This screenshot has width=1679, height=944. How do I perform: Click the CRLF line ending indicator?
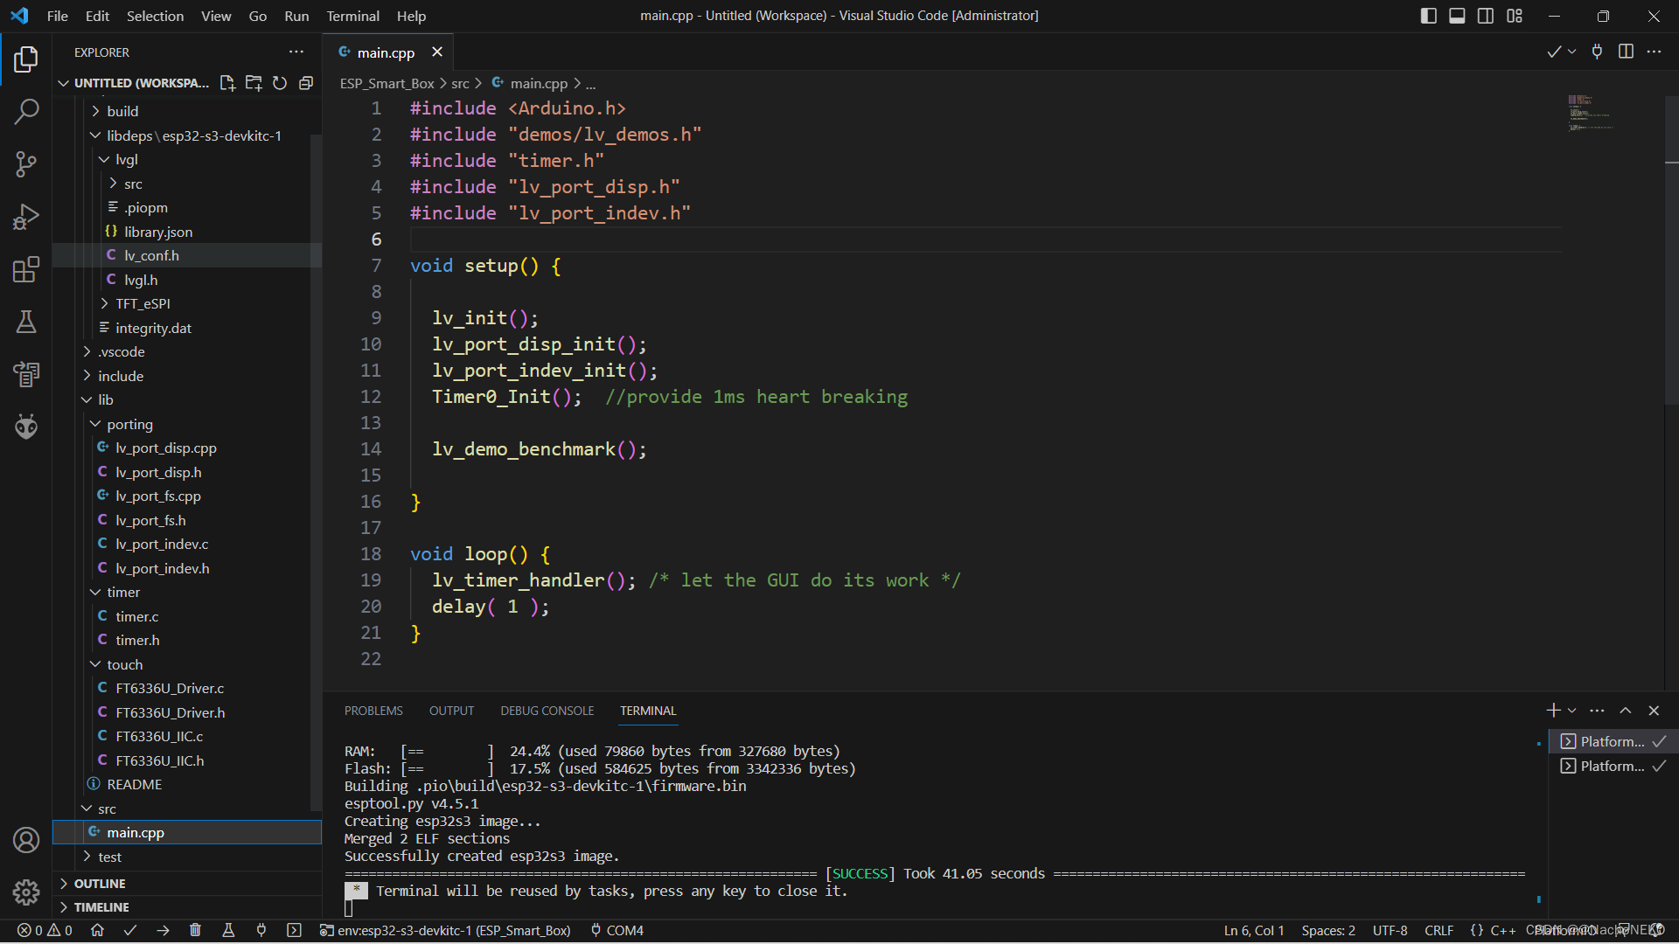[1438, 930]
